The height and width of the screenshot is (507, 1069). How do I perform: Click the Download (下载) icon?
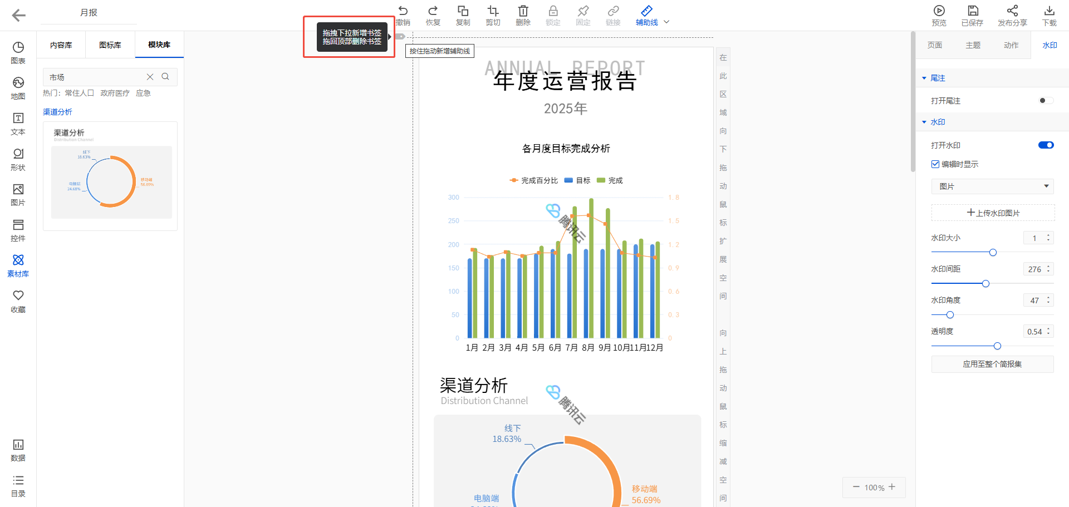pos(1050,11)
